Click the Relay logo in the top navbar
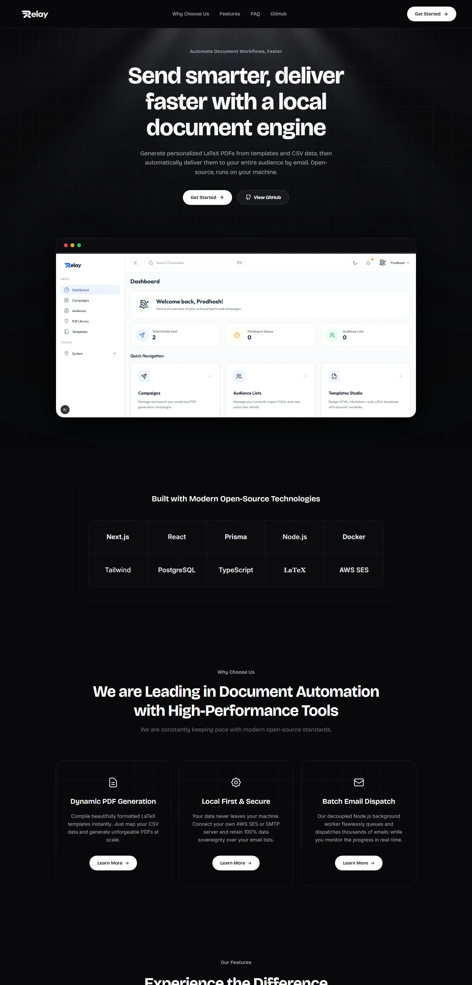 35,14
